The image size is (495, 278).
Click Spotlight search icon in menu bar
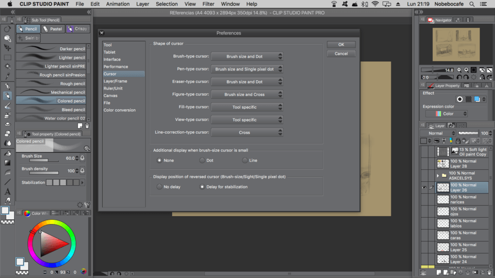tap(472, 4)
